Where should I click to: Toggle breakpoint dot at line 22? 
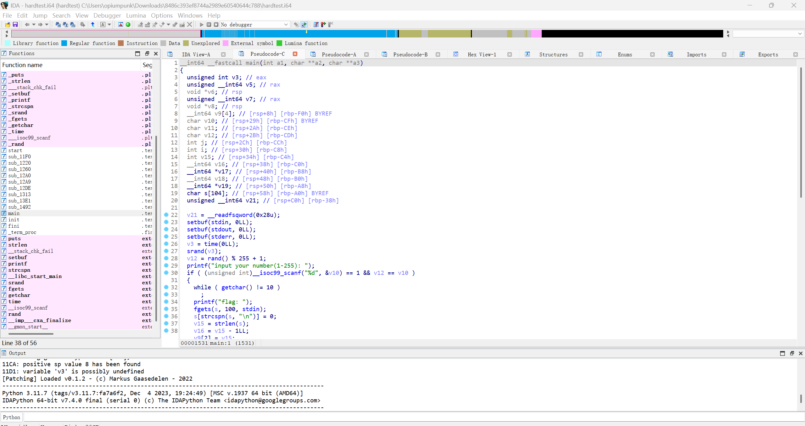[x=166, y=215]
